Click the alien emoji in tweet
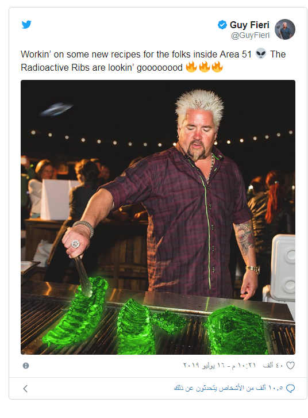The image size is (308, 418). click(x=261, y=54)
